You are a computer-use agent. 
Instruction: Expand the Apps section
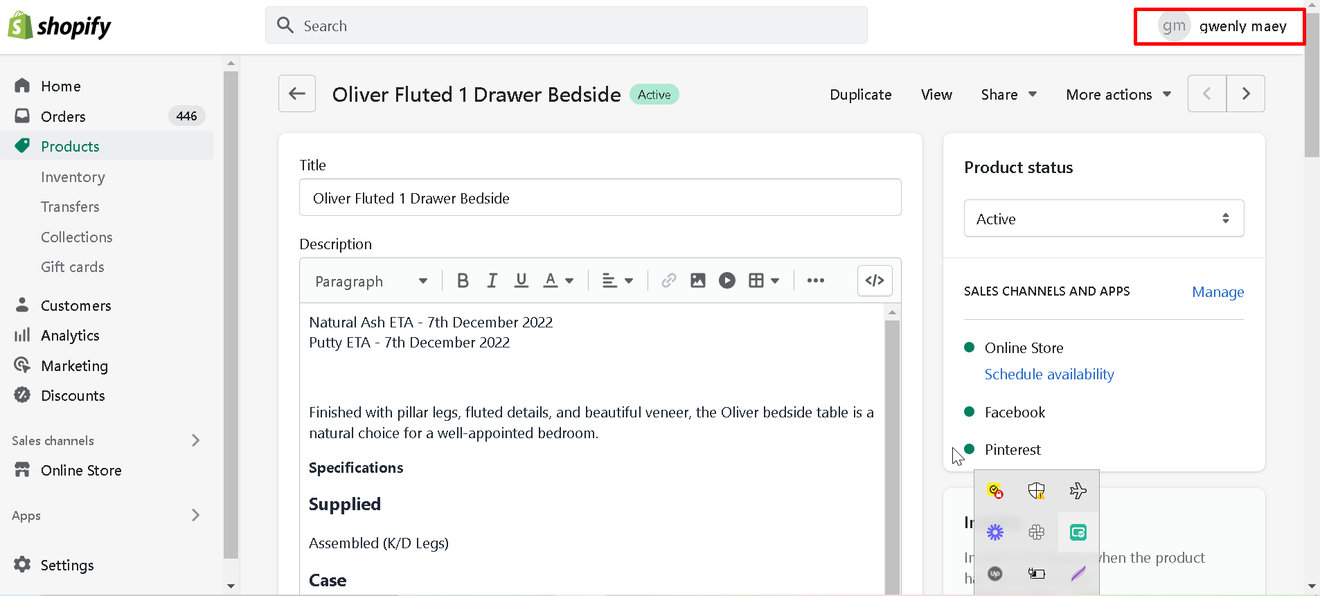pyautogui.click(x=196, y=515)
